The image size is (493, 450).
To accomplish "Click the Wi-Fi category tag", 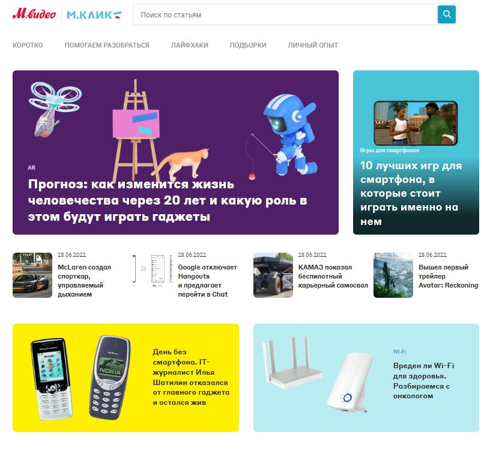I will click(x=399, y=351).
